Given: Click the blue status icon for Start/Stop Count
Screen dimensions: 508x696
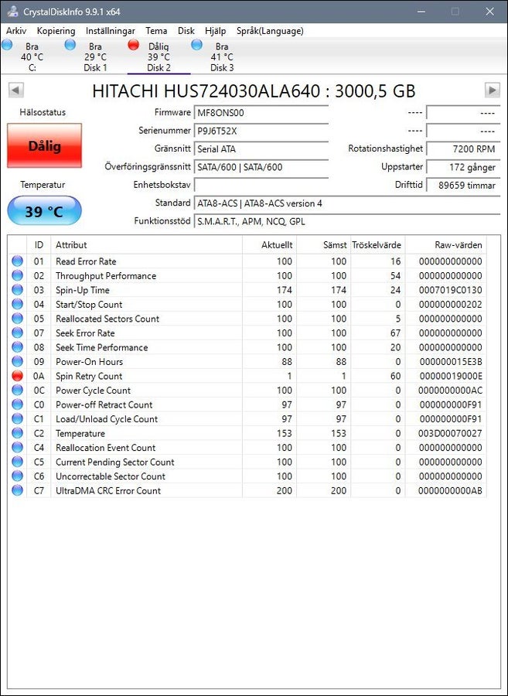Looking at the screenshot, I should click(x=17, y=304).
